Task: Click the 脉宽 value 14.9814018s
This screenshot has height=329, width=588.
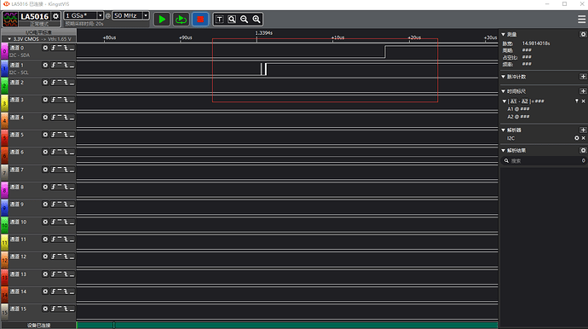Action: click(x=536, y=43)
